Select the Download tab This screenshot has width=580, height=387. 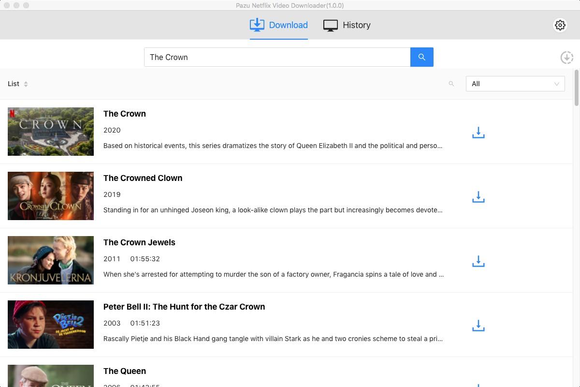(x=278, y=25)
